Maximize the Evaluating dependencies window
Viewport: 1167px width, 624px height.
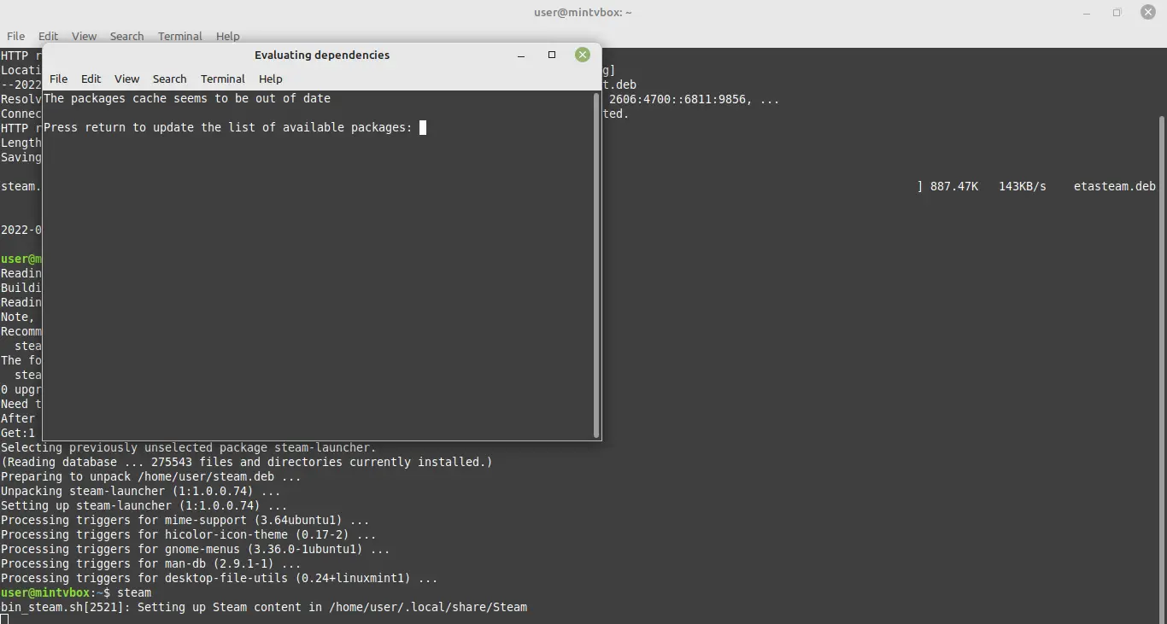tap(552, 55)
